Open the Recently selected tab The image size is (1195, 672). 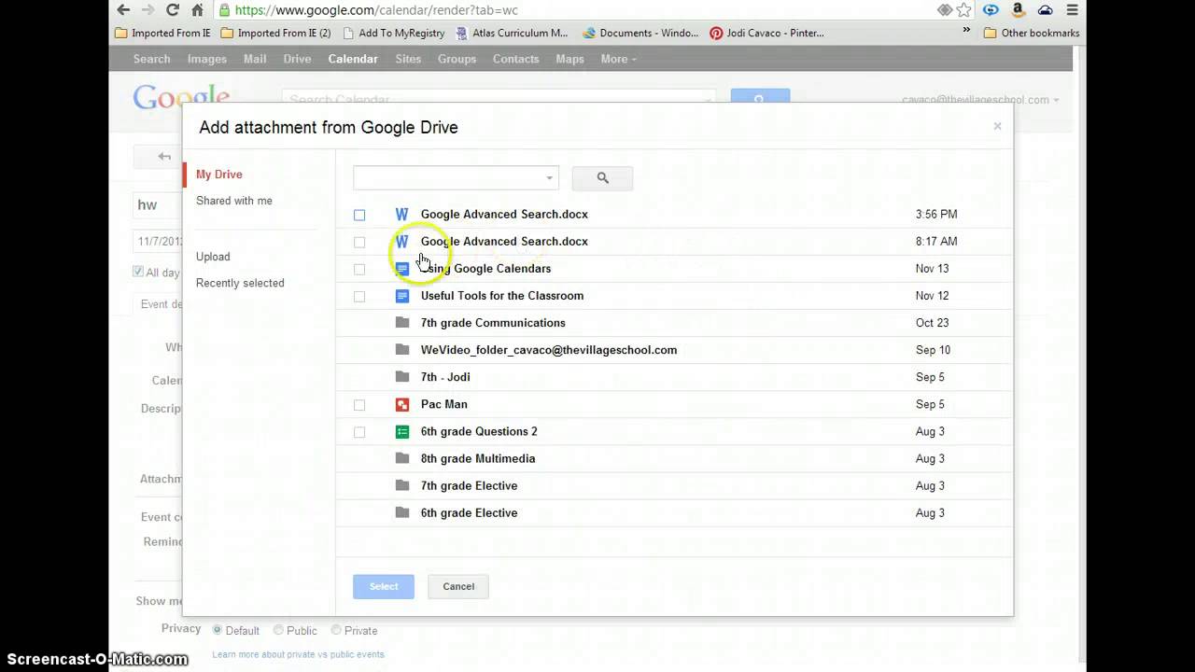(240, 283)
